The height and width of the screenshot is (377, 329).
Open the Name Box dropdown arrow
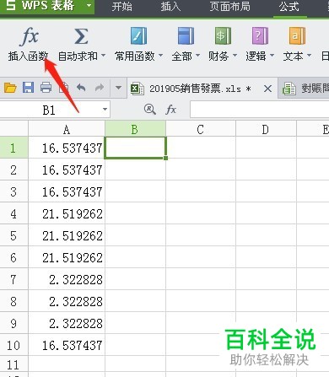pyautogui.click(x=105, y=110)
